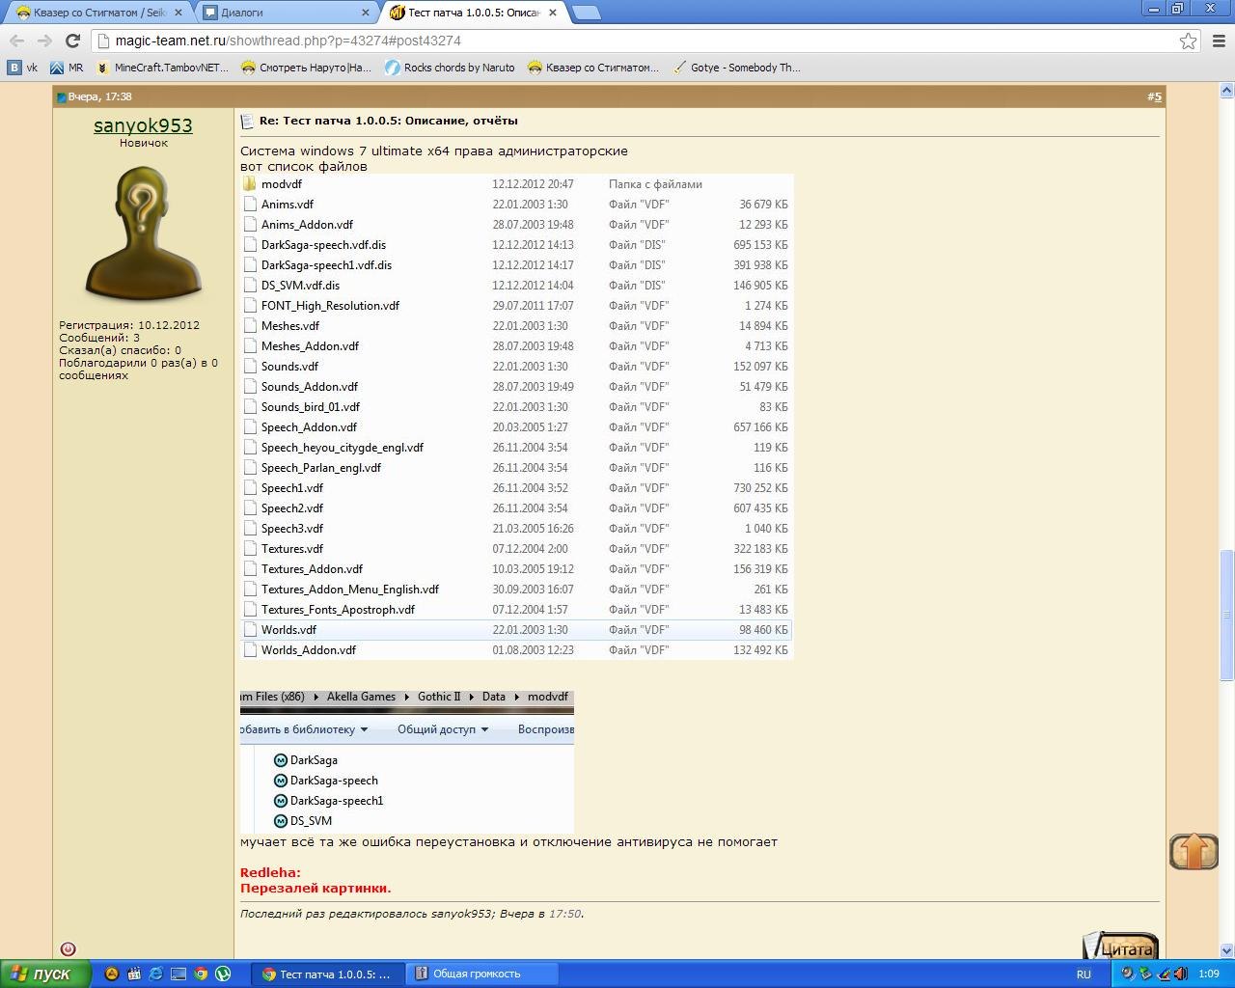Screen dimensions: 1235x988
Task: Click the scrollbar down arrow
Action: tap(1226, 950)
